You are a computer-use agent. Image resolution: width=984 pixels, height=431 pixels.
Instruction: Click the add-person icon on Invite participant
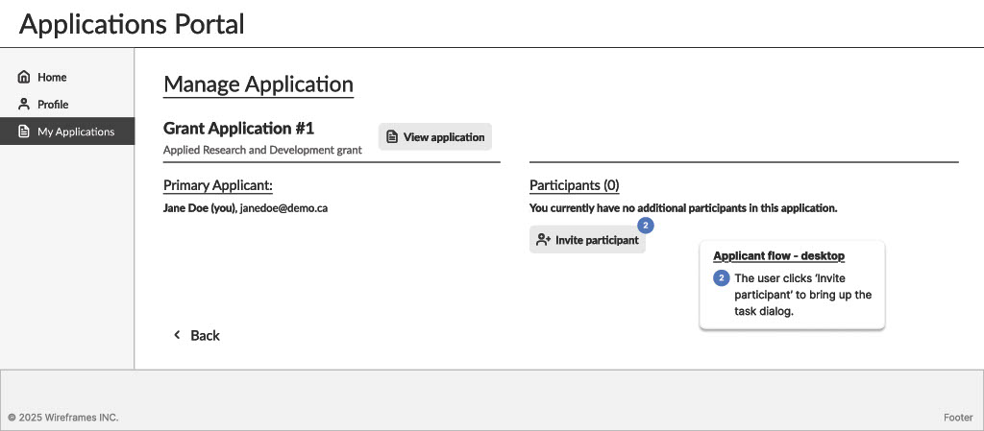pyautogui.click(x=543, y=240)
